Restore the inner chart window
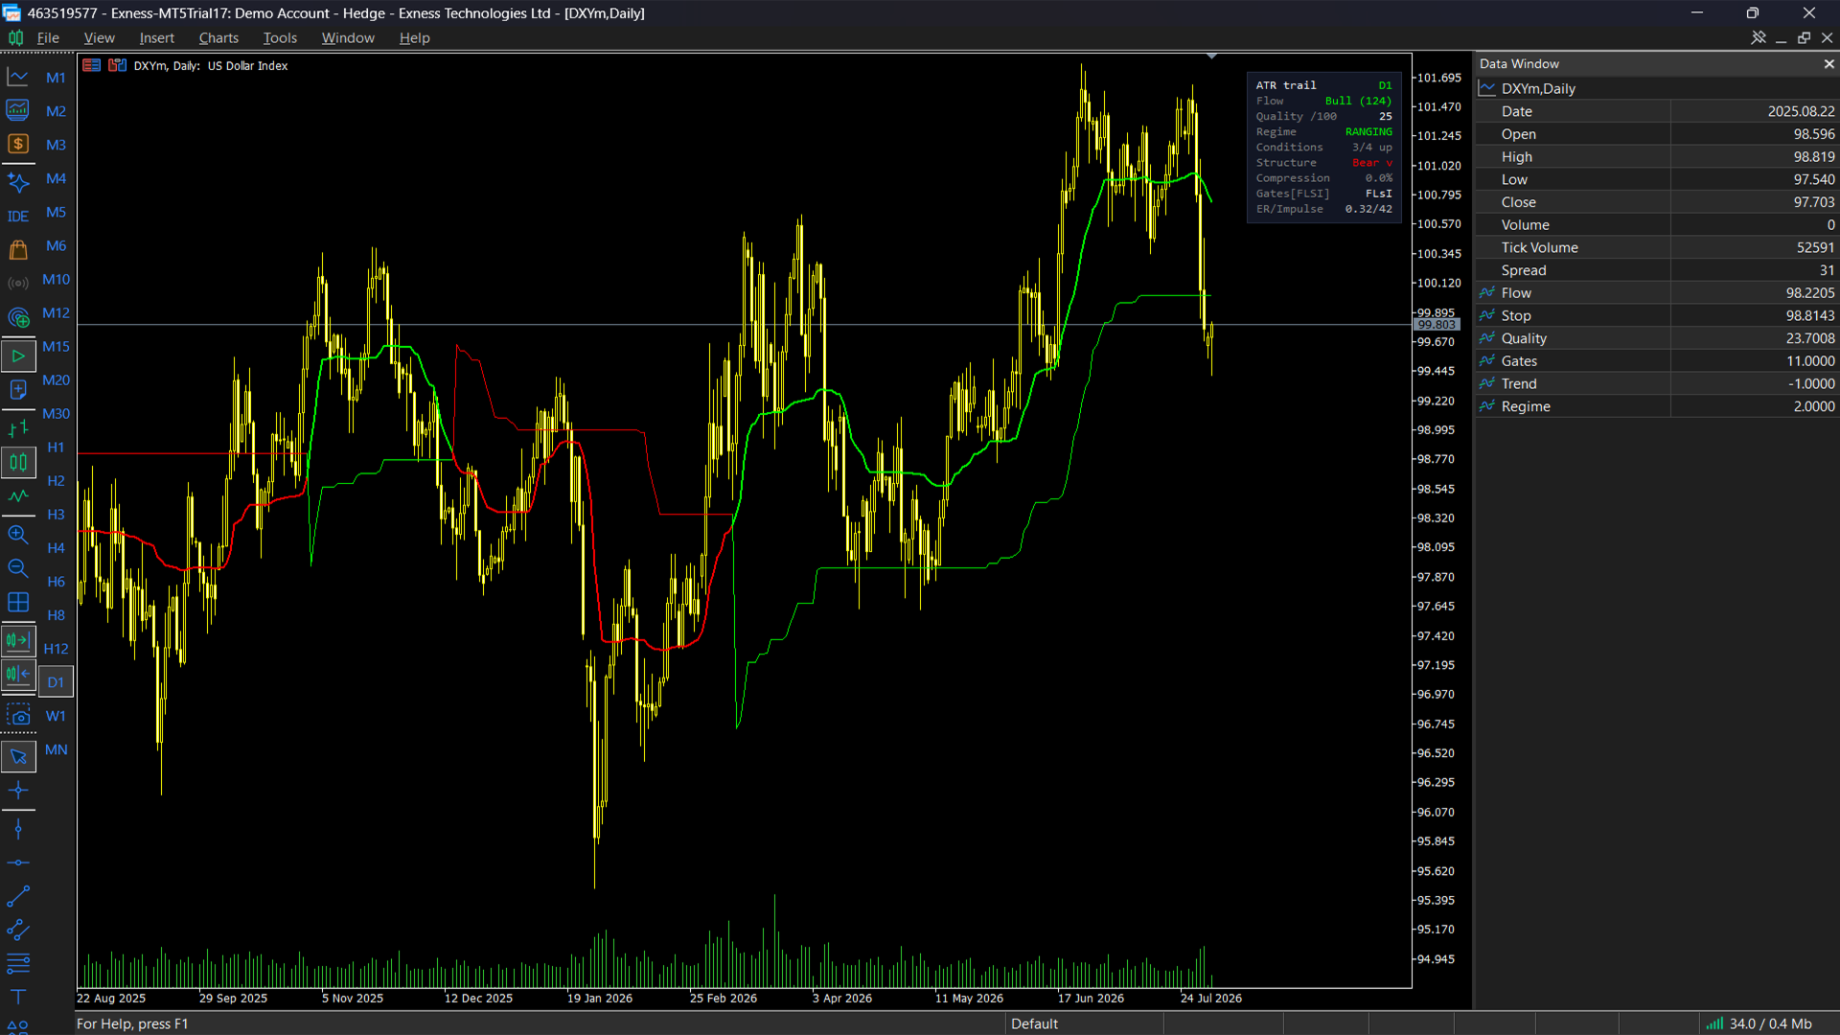The width and height of the screenshot is (1840, 1035). pos(1804,37)
